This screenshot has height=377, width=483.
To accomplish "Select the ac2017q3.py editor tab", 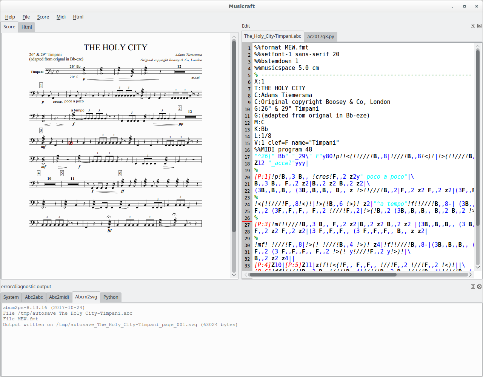I will pos(321,37).
